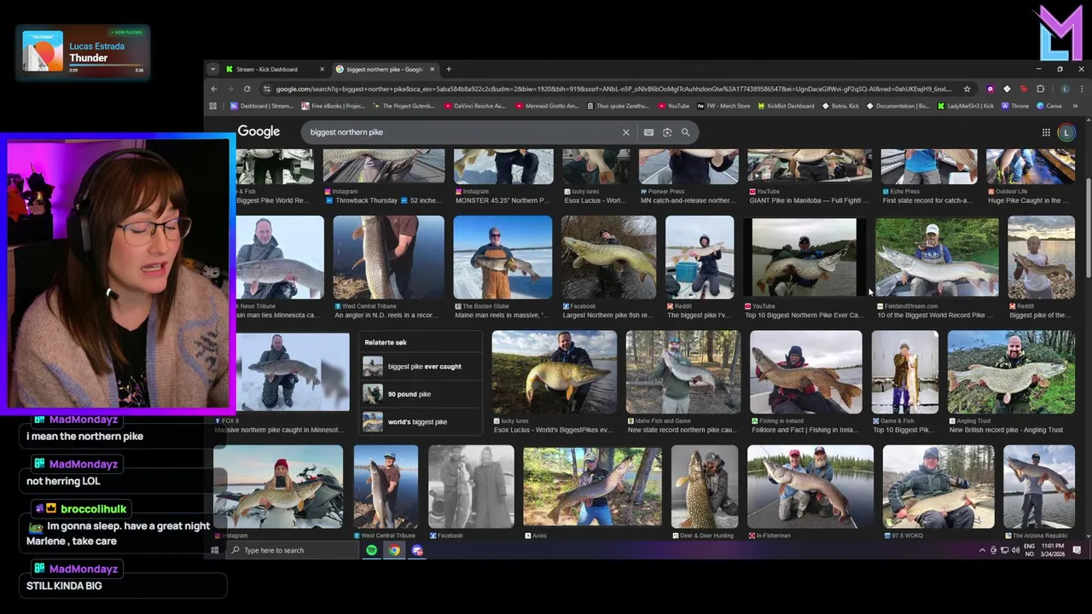Screen dimensions: 1092x614
Task: Click in the Google search input field
Action: coord(461,132)
